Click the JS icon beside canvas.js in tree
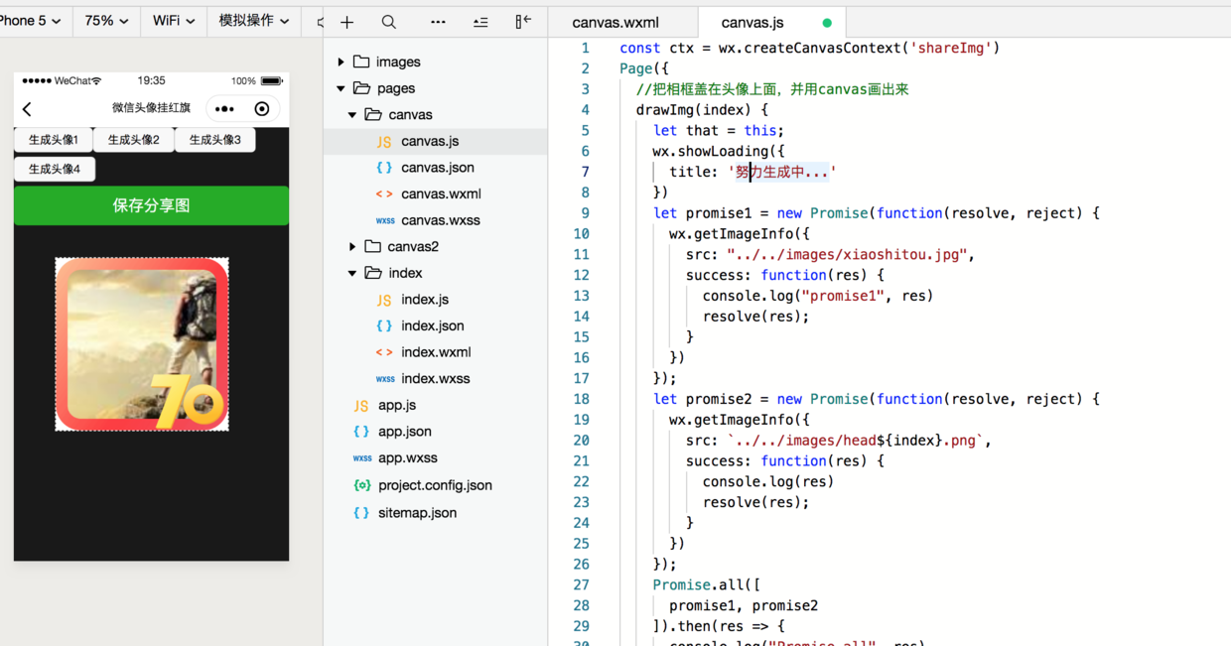Viewport: 1231px width, 646px height. 384,142
